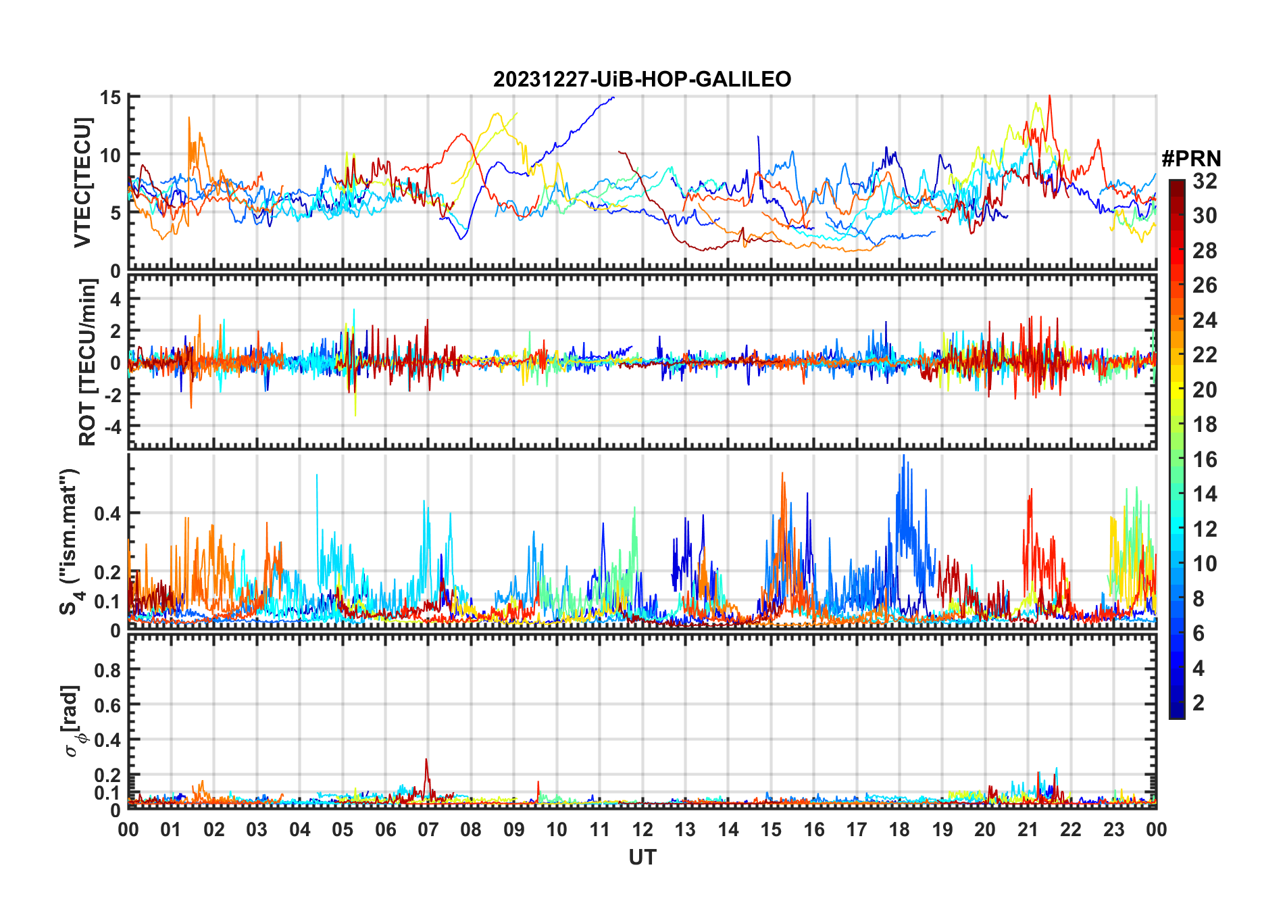Click colorbar tick label 32
The width and height of the screenshot is (1285, 899).
(x=1205, y=181)
